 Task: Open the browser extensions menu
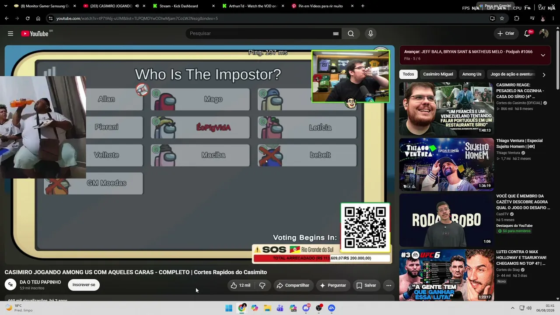pos(517,18)
